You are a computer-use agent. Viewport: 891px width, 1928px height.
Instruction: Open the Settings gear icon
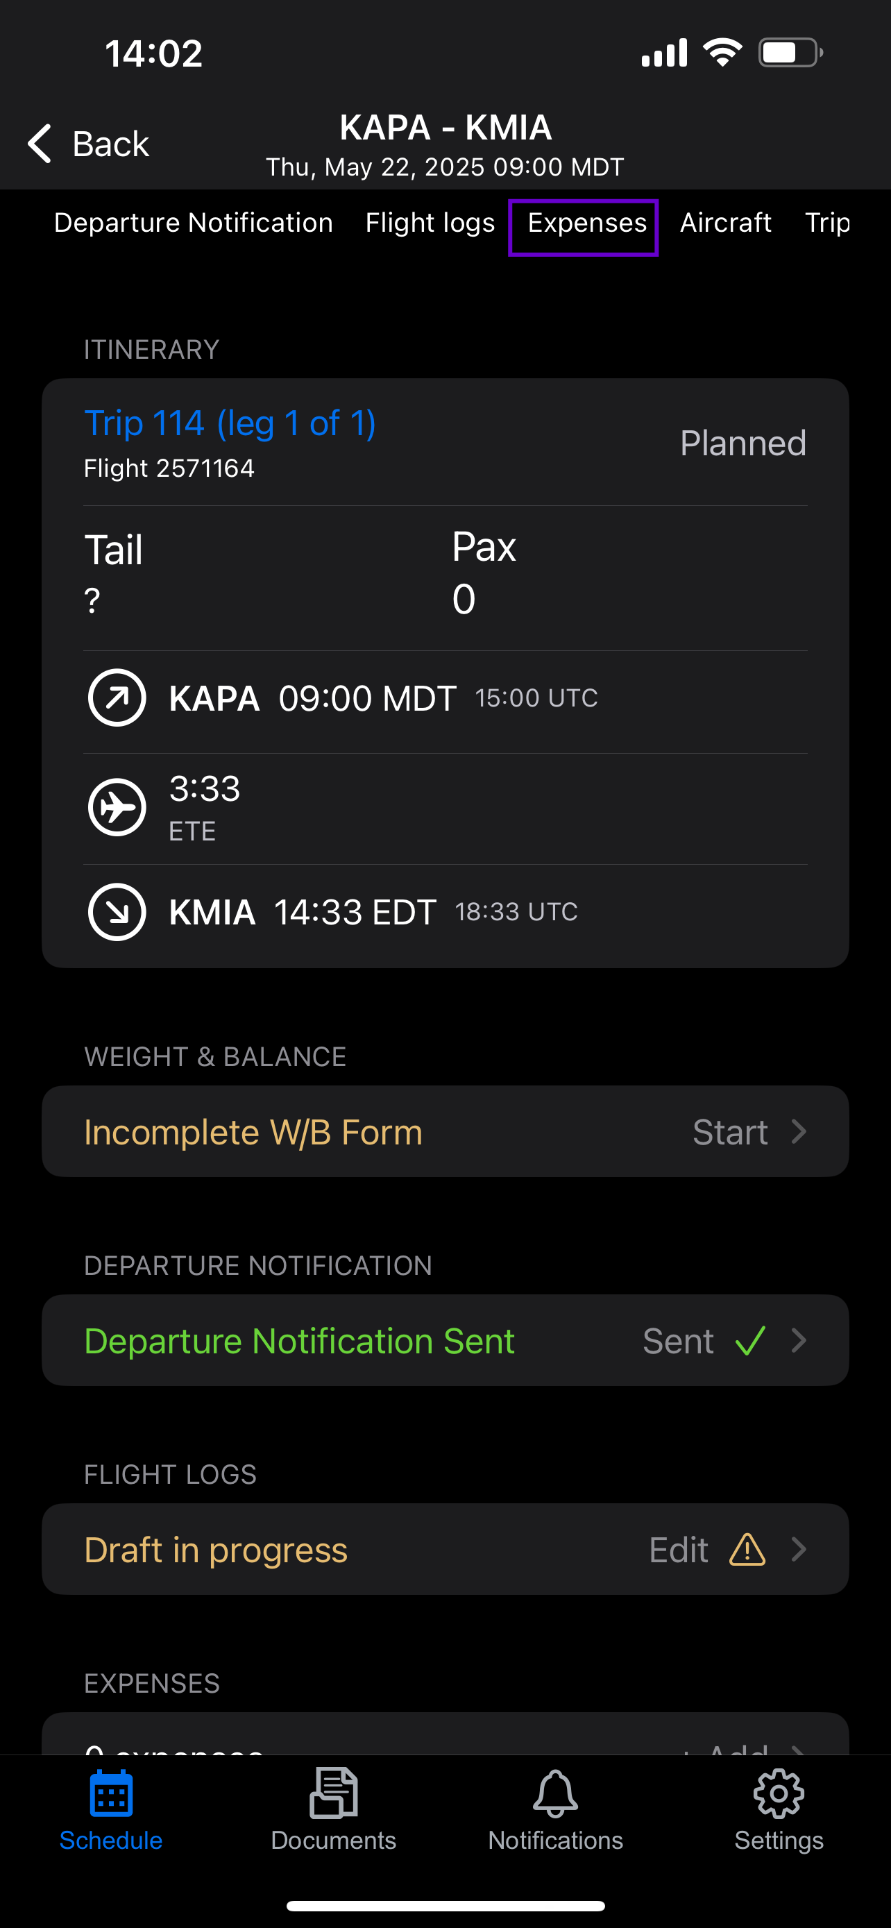point(779,1793)
